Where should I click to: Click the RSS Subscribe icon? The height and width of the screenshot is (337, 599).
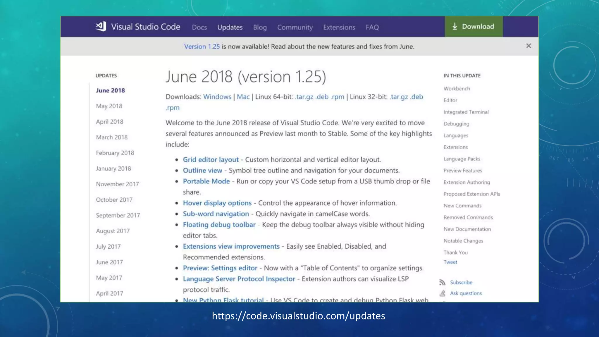click(442, 282)
